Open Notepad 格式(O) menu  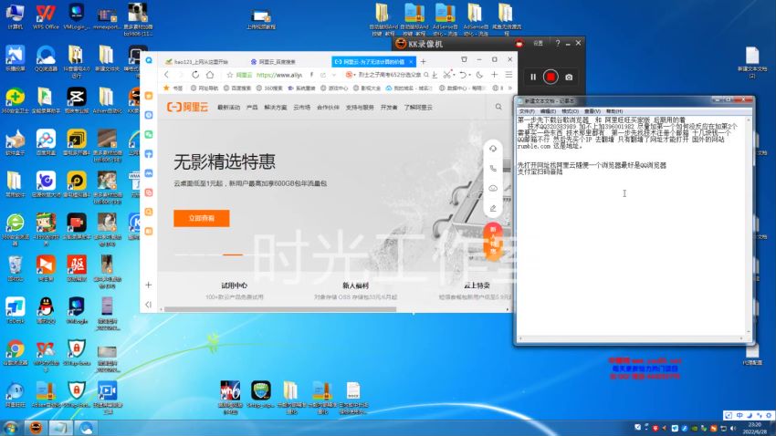(x=570, y=111)
